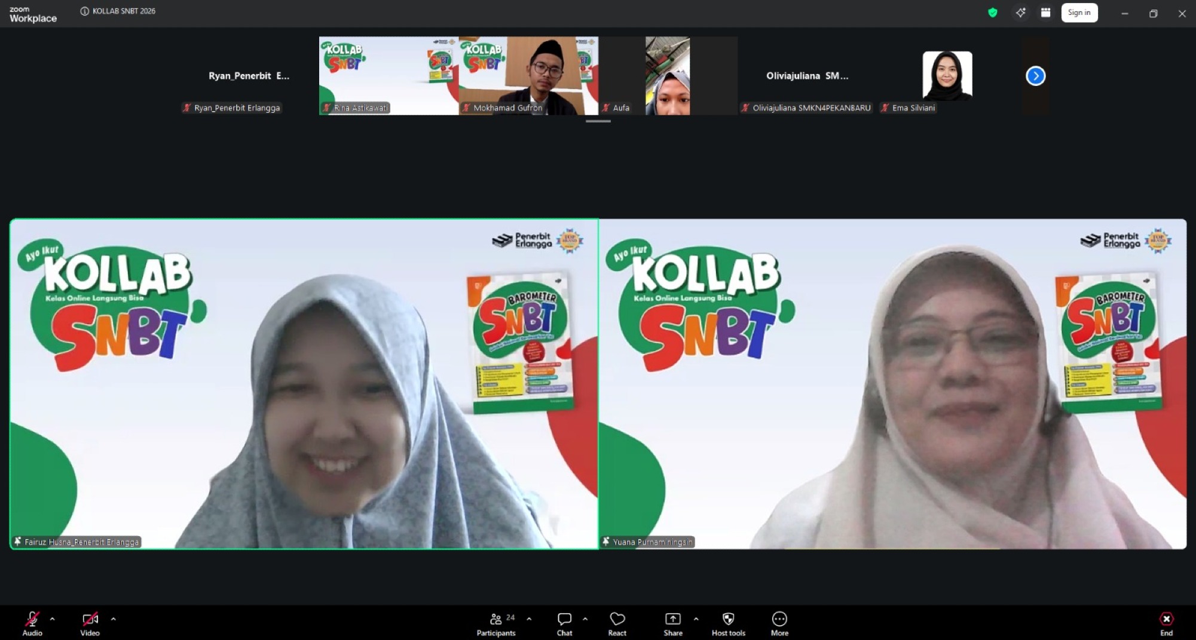Image resolution: width=1196 pixels, height=640 pixels.
Task: Show next participants with blue arrow
Action: [x=1035, y=76]
